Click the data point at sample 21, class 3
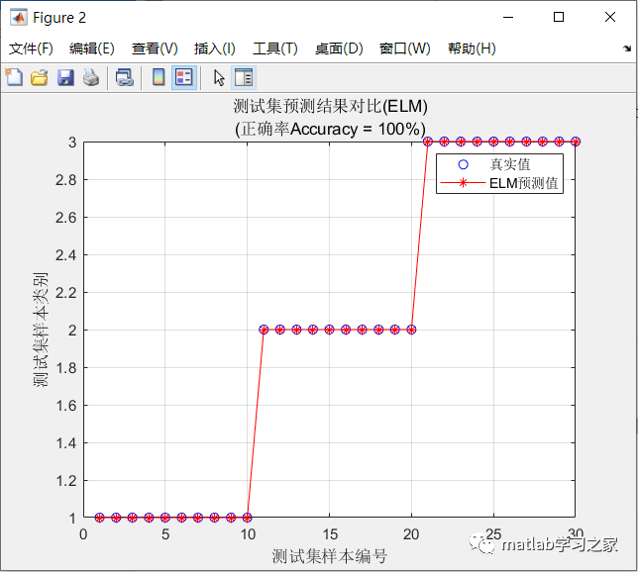 [x=428, y=142]
